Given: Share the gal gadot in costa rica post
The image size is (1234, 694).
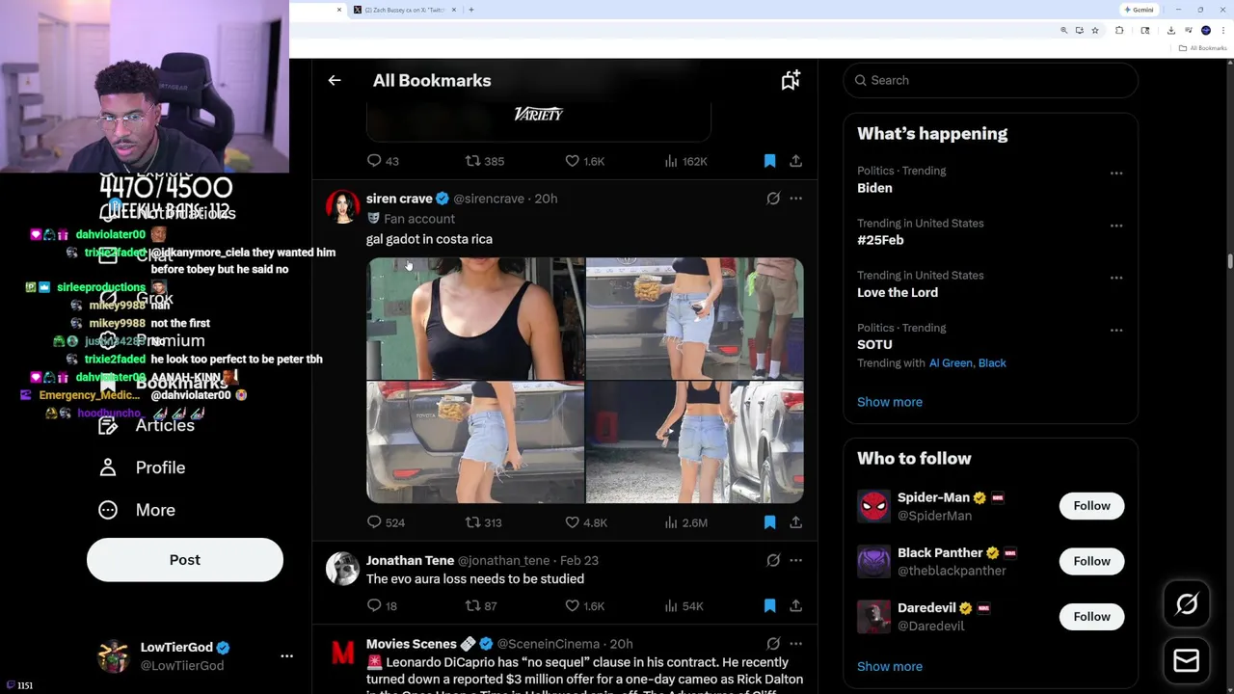Looking at the screenshot, I should [x=796, y=522].
